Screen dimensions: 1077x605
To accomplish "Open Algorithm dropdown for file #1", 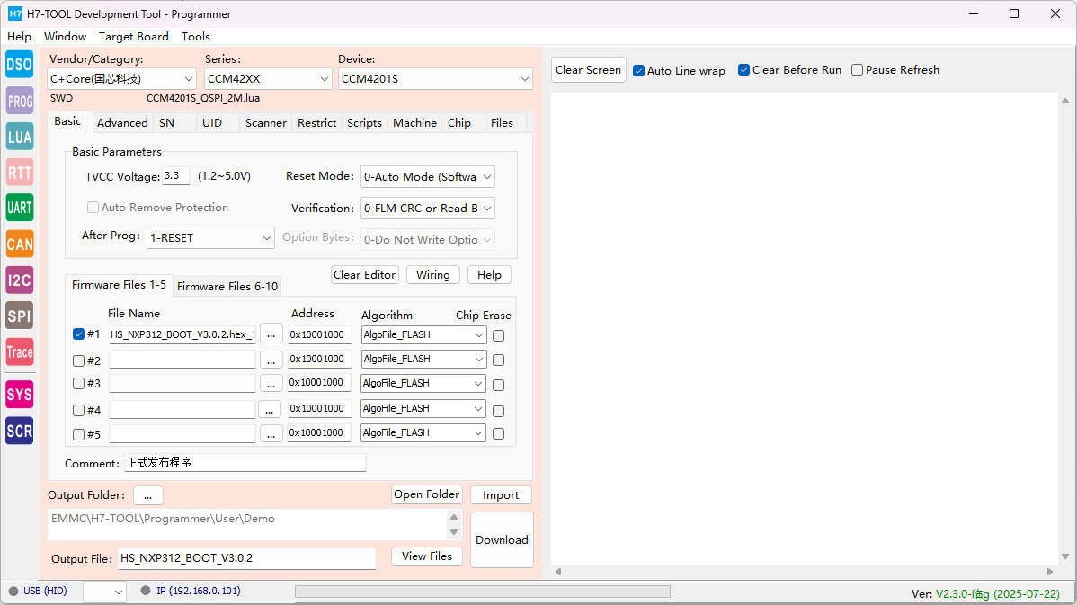I will tap(423, 335).
